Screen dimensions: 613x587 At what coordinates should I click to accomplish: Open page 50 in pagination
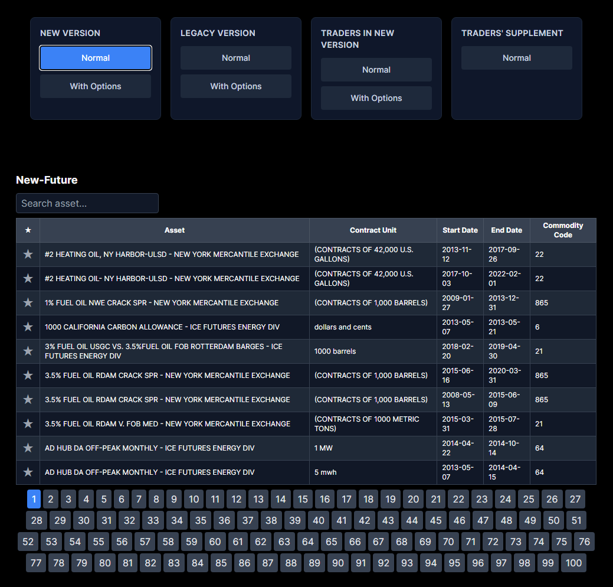tap(553, 521)
